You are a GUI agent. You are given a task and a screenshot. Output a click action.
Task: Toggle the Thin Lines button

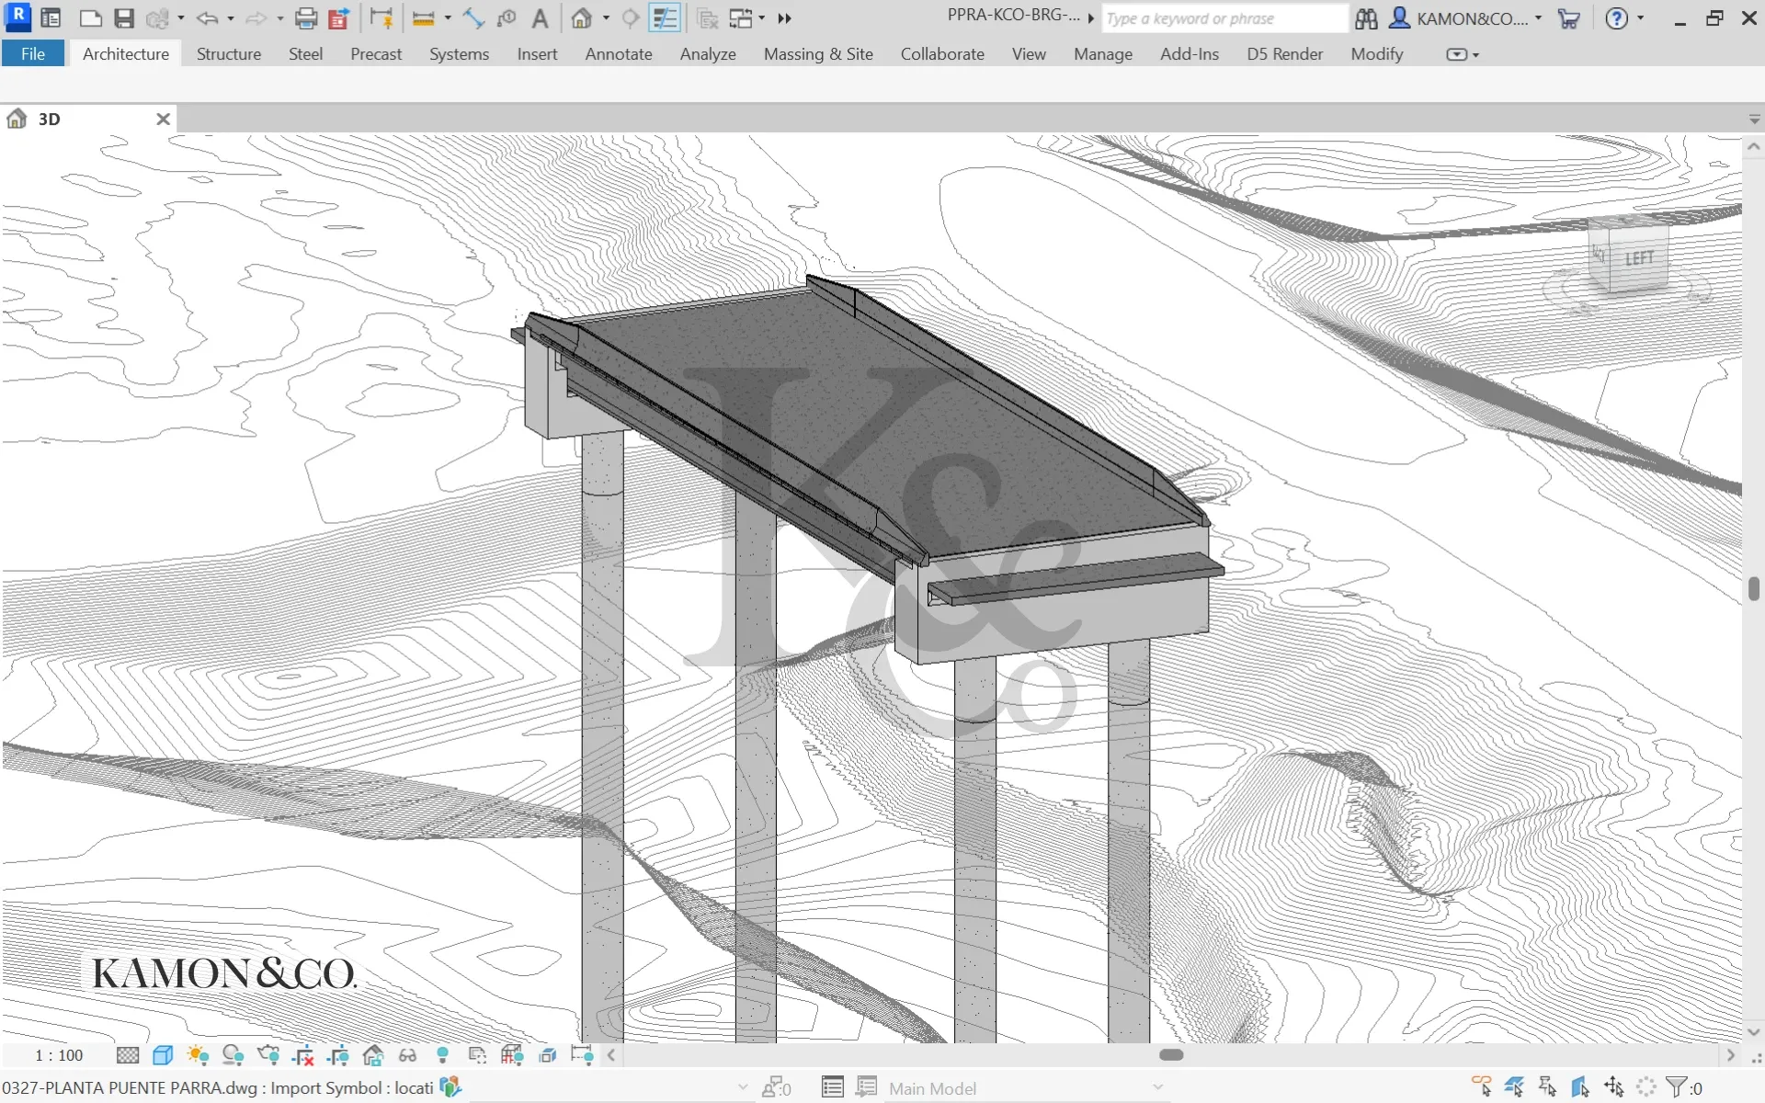tap(664, 18)
